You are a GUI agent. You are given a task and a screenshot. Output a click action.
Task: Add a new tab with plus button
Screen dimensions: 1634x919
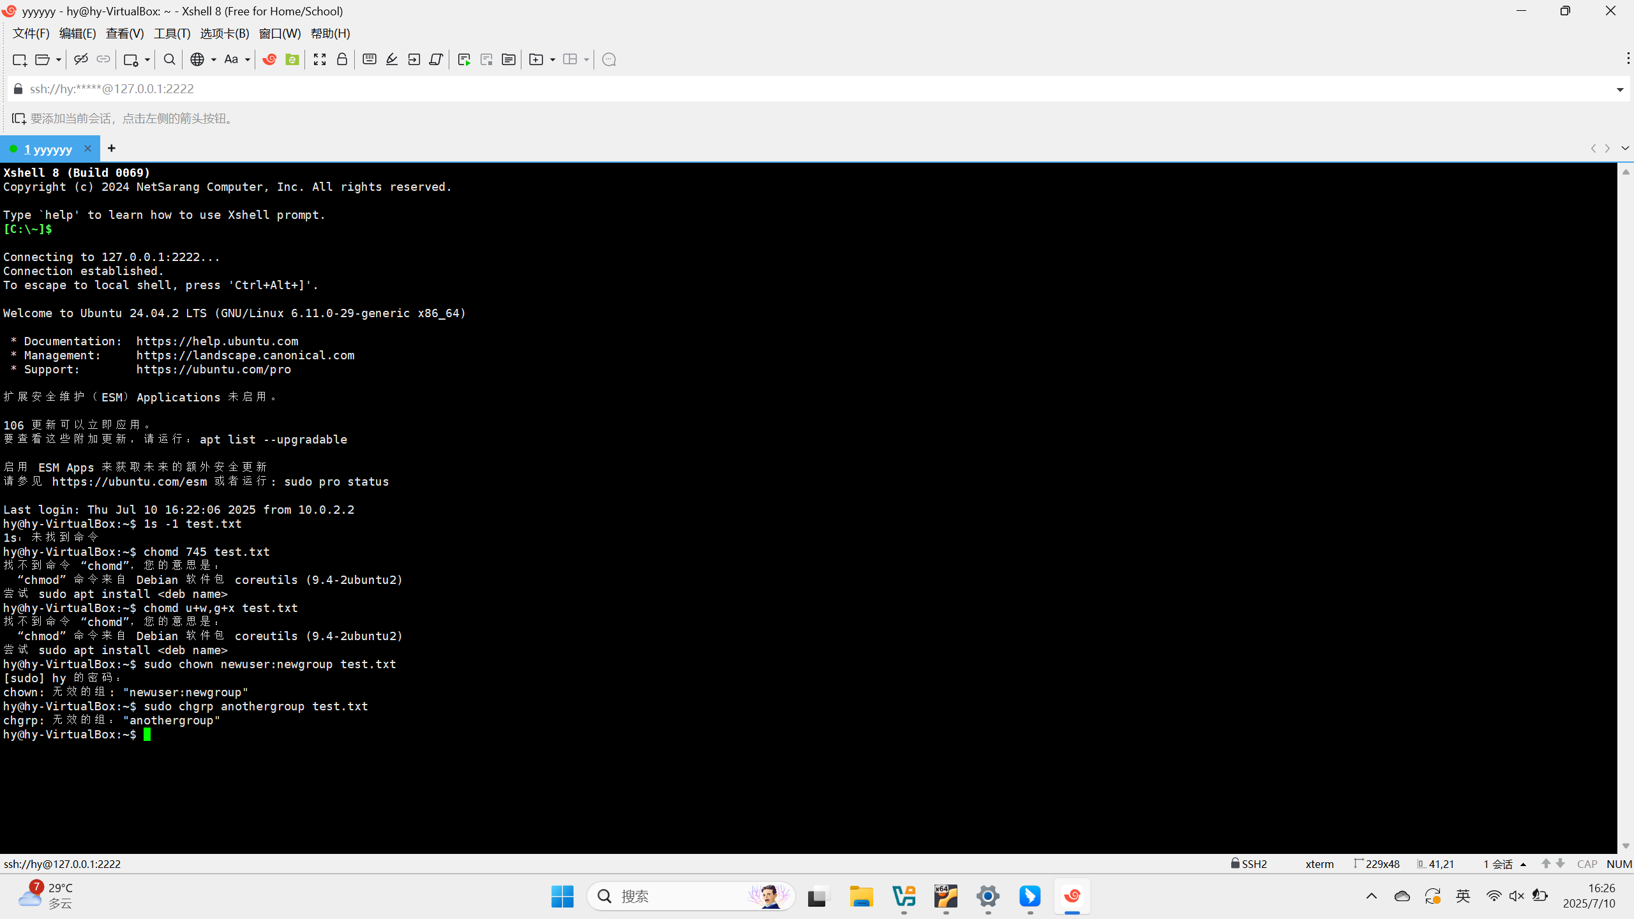[x=112, y=148]
